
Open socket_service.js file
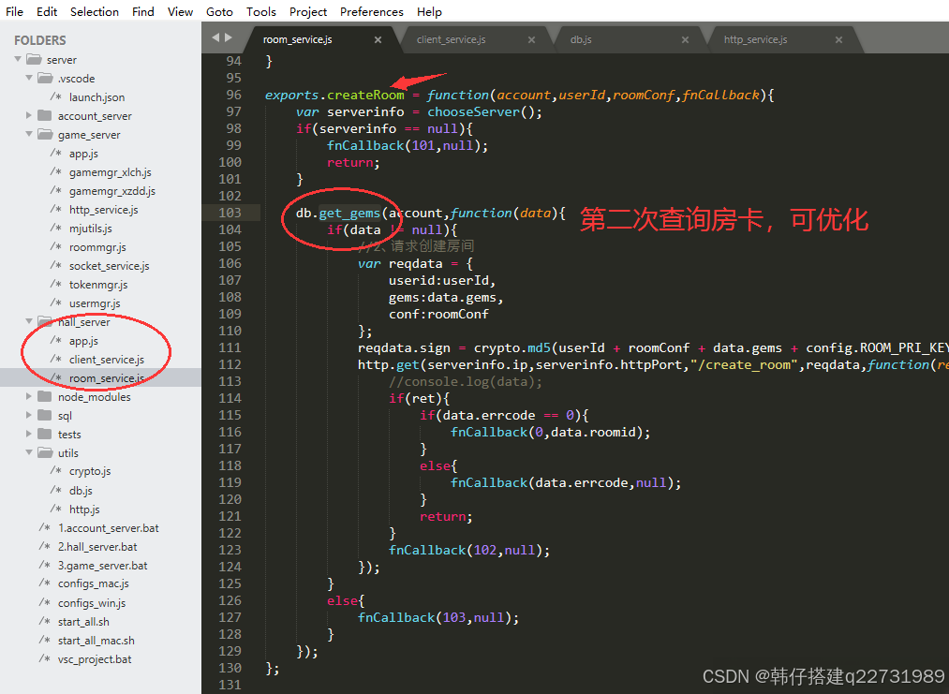109,266
